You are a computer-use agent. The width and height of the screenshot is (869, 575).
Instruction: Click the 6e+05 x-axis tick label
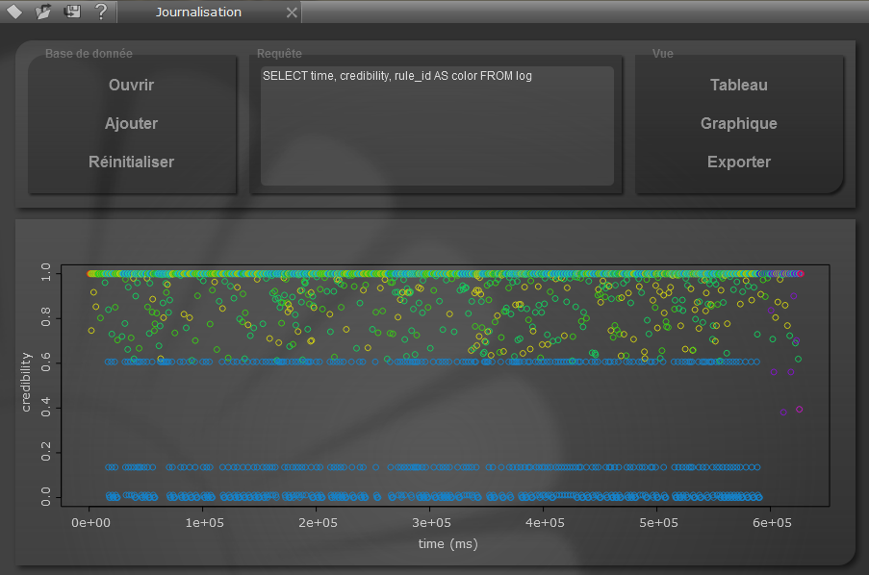pos(772,523)
